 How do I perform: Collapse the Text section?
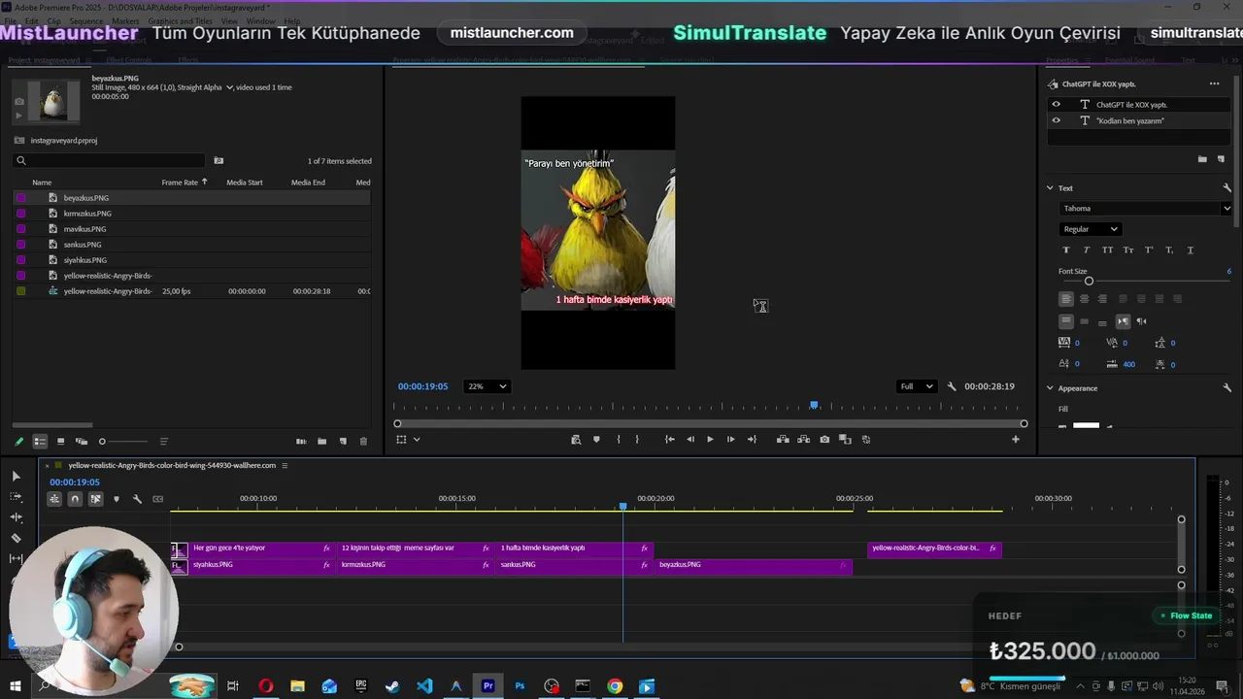click(x=1050, y=188)
